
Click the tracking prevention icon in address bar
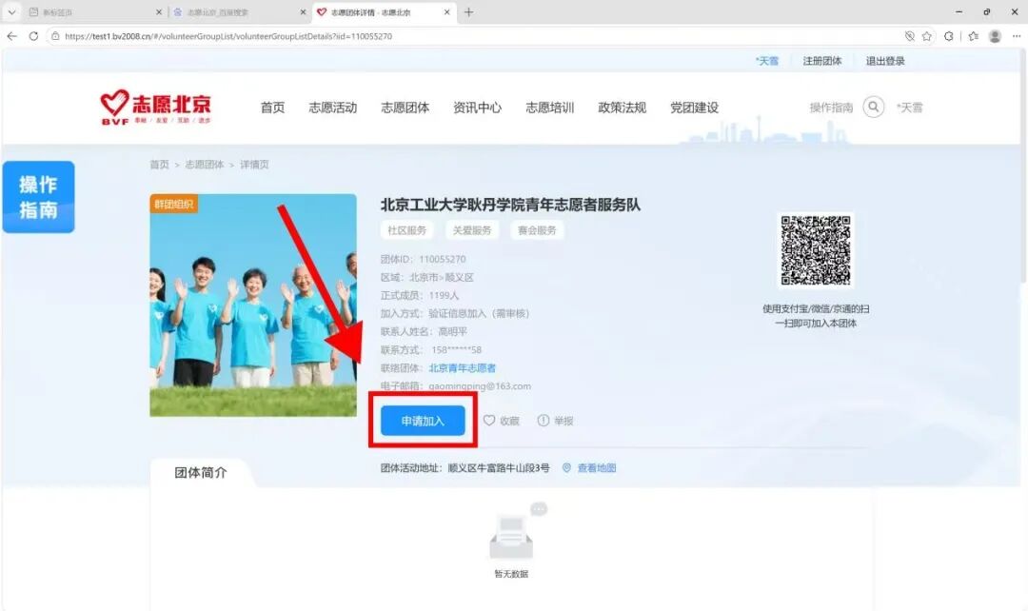pyautogui.click(x=909, y=36)
